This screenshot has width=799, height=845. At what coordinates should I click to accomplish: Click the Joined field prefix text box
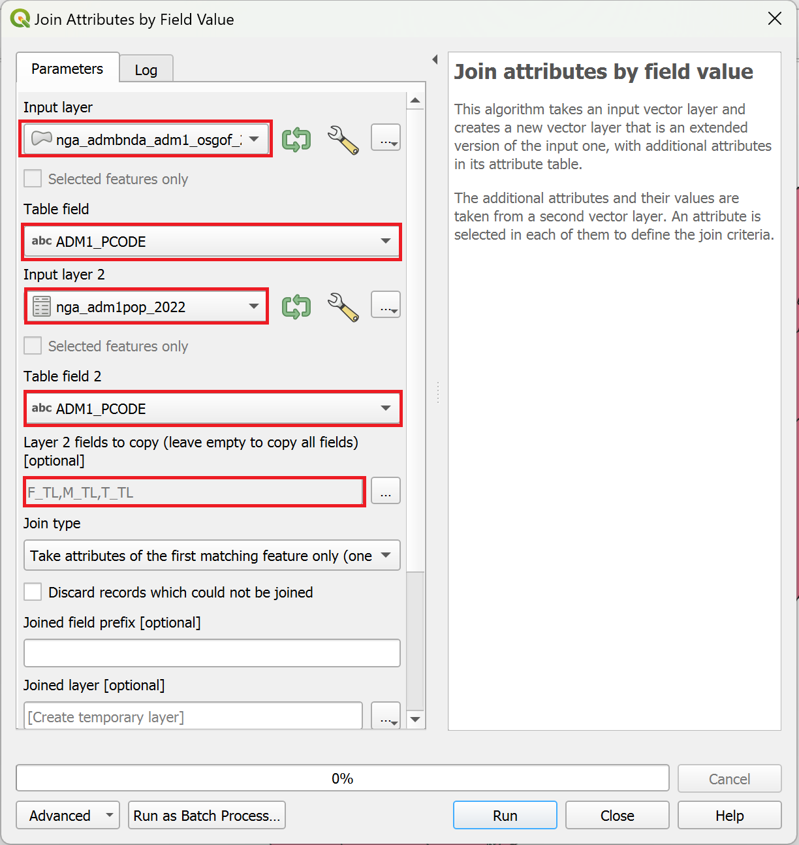[x=211, y=653]
